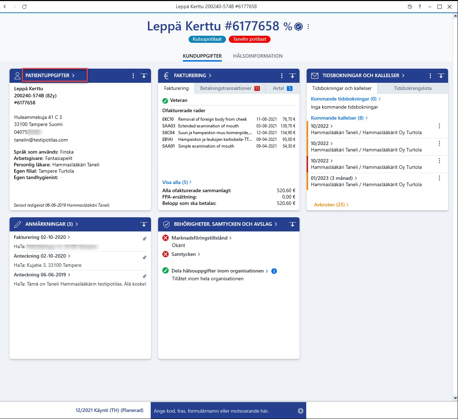Click the forward navigation arrow
The image size is (458, 419).
pos(15,6)
